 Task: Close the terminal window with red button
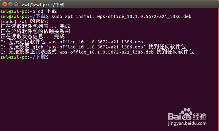pyautogui.click(x=4, y=4)
